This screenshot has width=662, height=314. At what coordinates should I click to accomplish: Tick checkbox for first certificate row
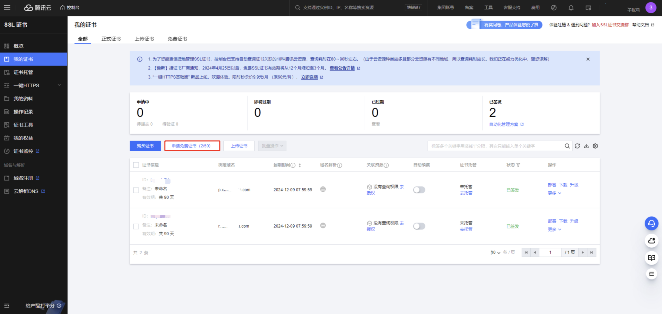pyautogui.click(x=136, y=190)
